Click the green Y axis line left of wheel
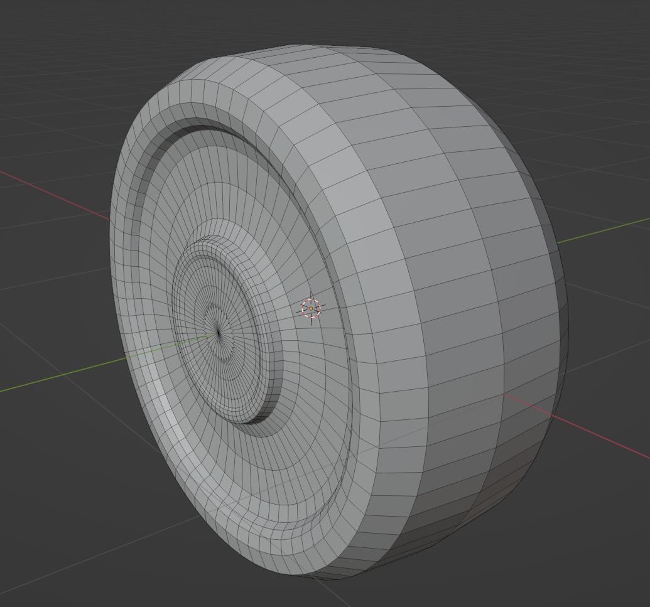 (x=63, y=375)
